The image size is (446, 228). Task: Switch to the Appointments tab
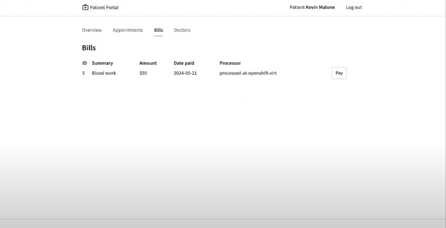(128, 30)
